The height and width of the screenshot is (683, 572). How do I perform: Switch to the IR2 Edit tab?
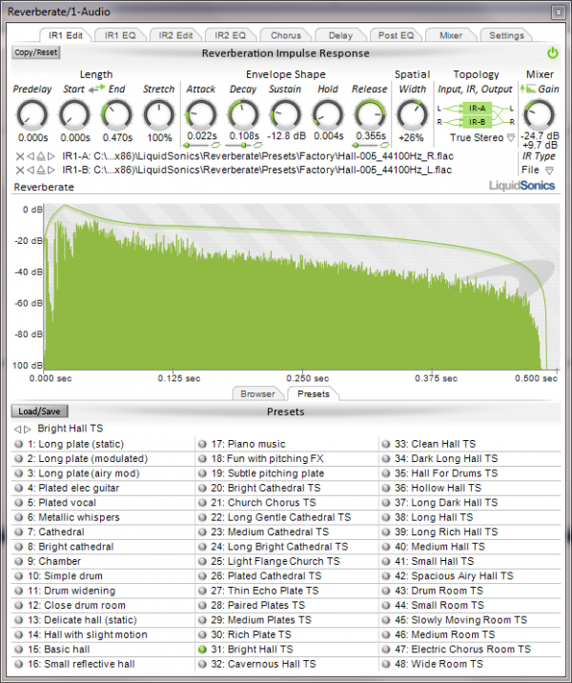coord(175,35)
